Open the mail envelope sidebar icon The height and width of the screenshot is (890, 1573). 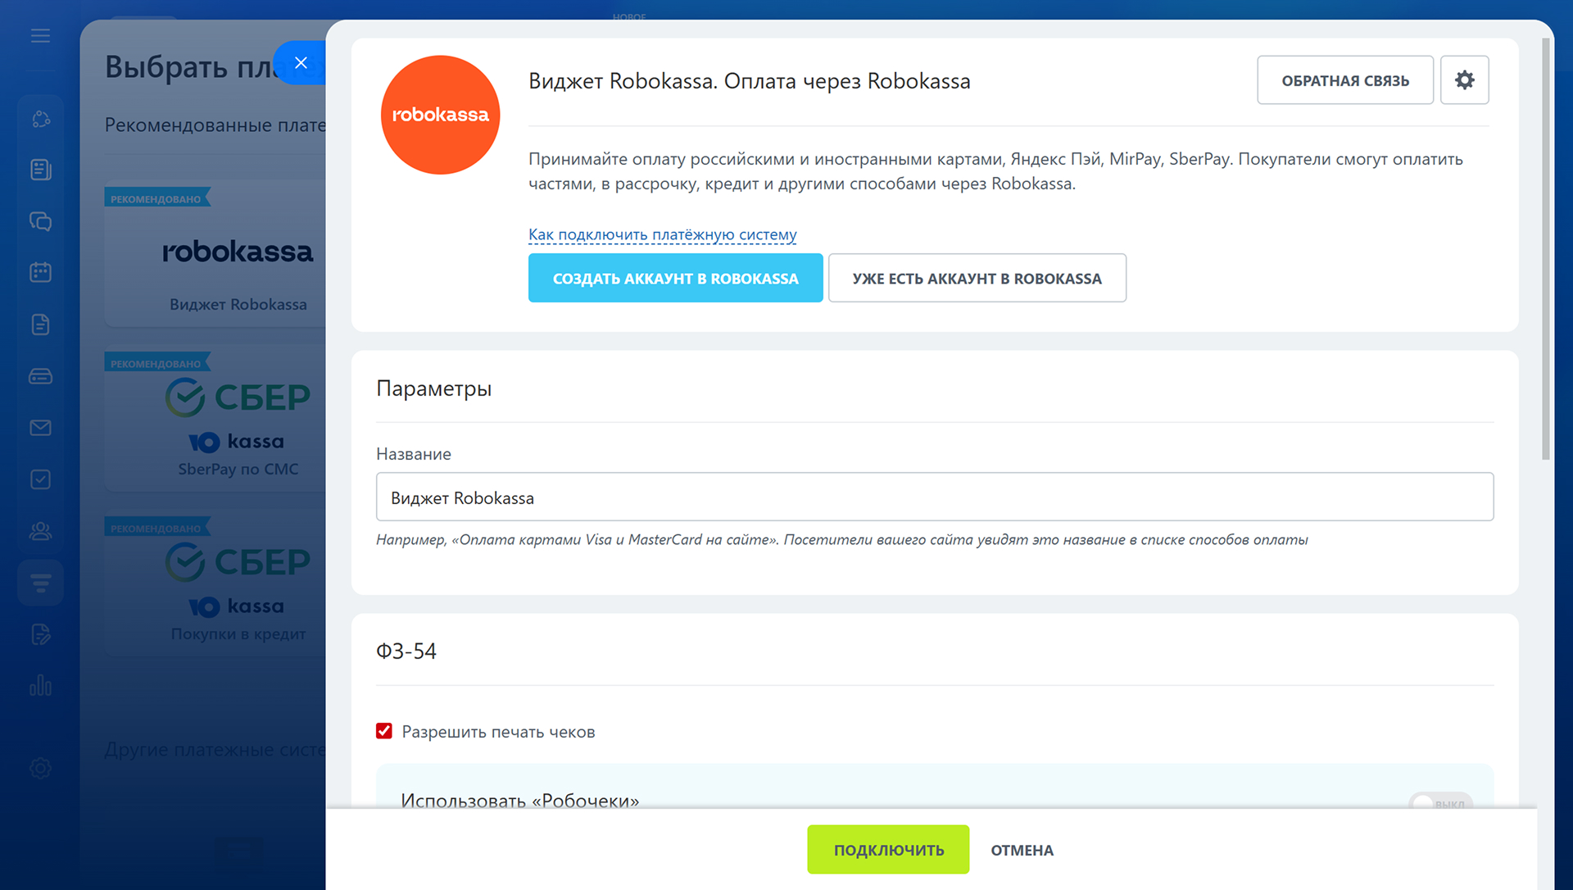point(40,428)
